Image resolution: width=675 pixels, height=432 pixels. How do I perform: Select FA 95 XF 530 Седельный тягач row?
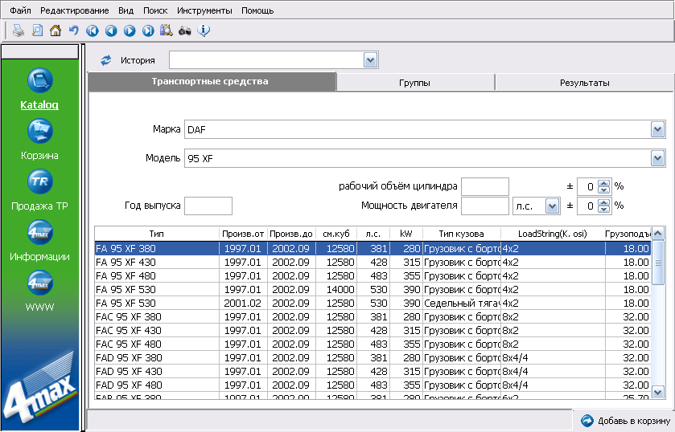[372, 304]
